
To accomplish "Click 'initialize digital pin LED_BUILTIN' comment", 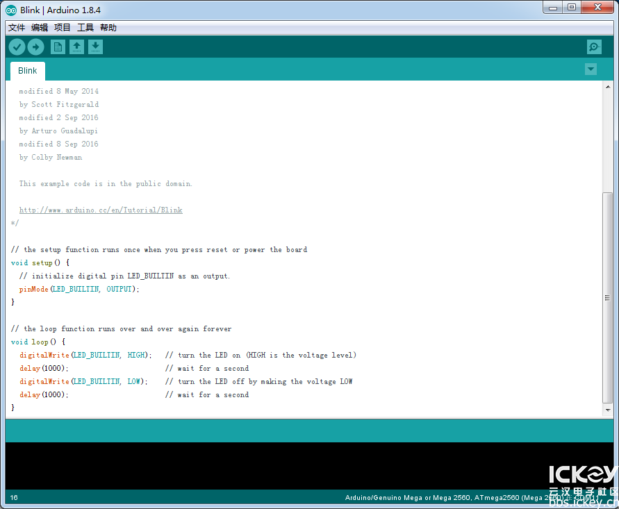I will click(x=124, y=276).
